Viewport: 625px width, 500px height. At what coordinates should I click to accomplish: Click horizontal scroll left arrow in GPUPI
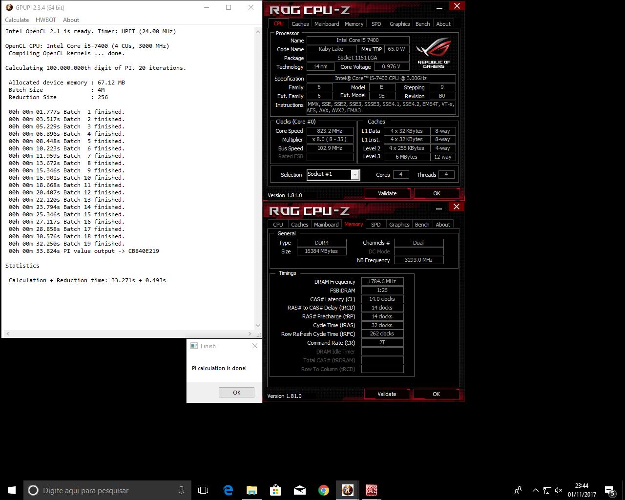point(7,334)
